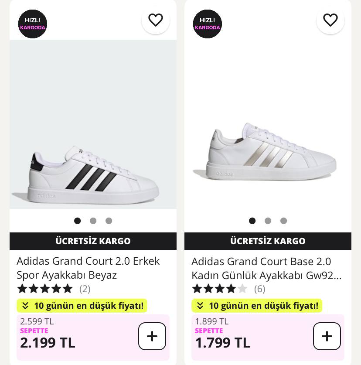Open the black-striped sneaker photo
The width and height of the screenshot is (361, 365).
pos(93,131)
